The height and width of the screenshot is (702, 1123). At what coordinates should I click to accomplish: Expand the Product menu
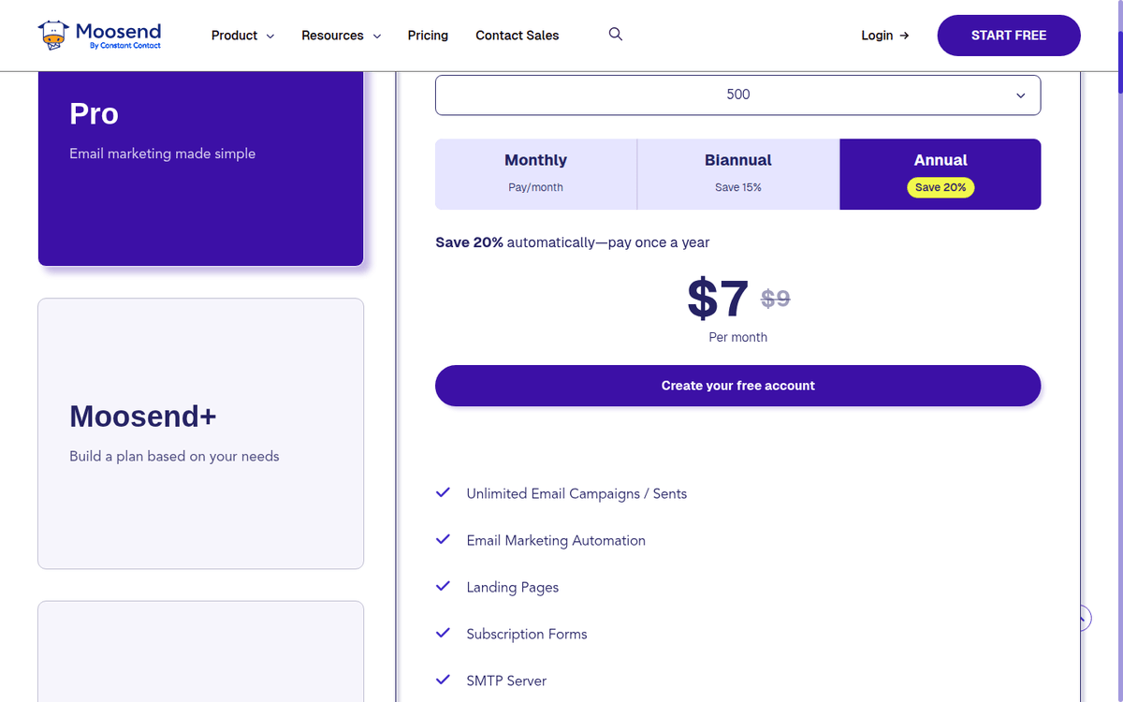tap(242, 36)
